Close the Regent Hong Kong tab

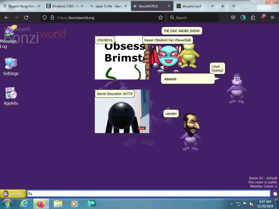click(39, 6)
